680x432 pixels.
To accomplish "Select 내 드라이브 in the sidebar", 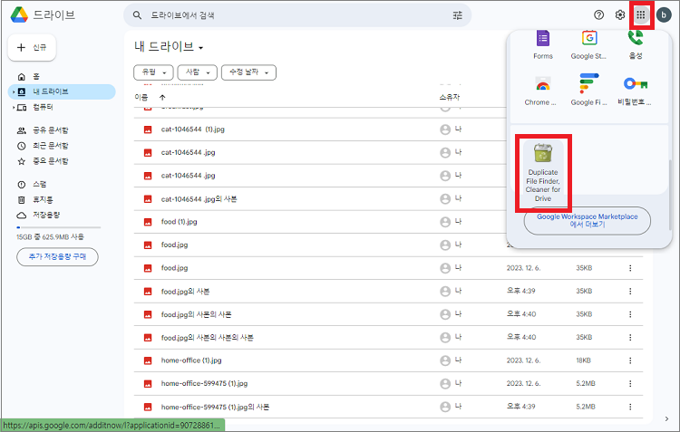I will click(62, 91).
